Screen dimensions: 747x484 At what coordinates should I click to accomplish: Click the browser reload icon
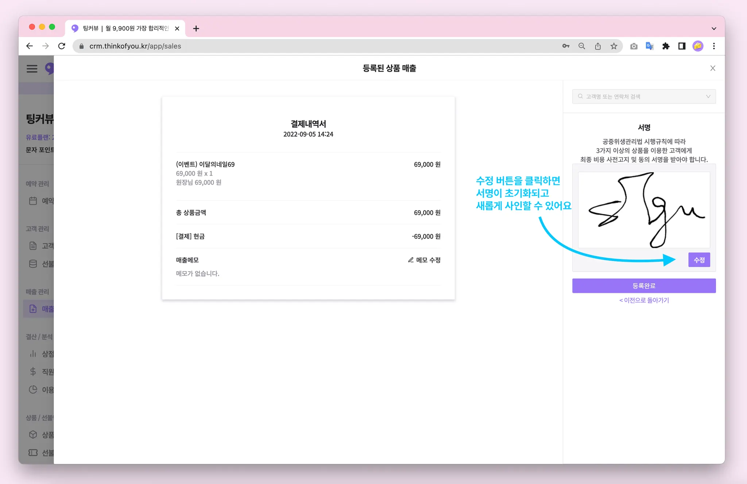(x=62, y=46)
